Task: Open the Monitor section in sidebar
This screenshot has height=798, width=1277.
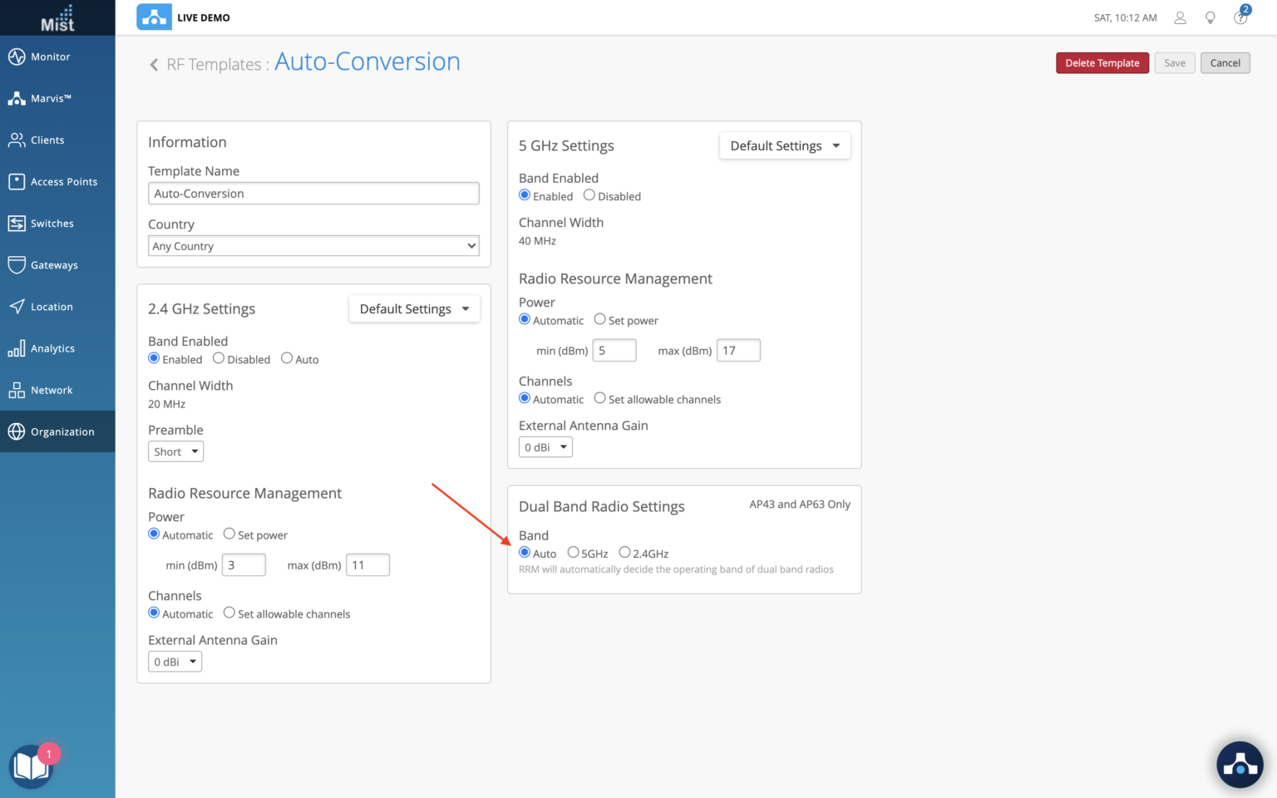Action: (x=50, y=57)
